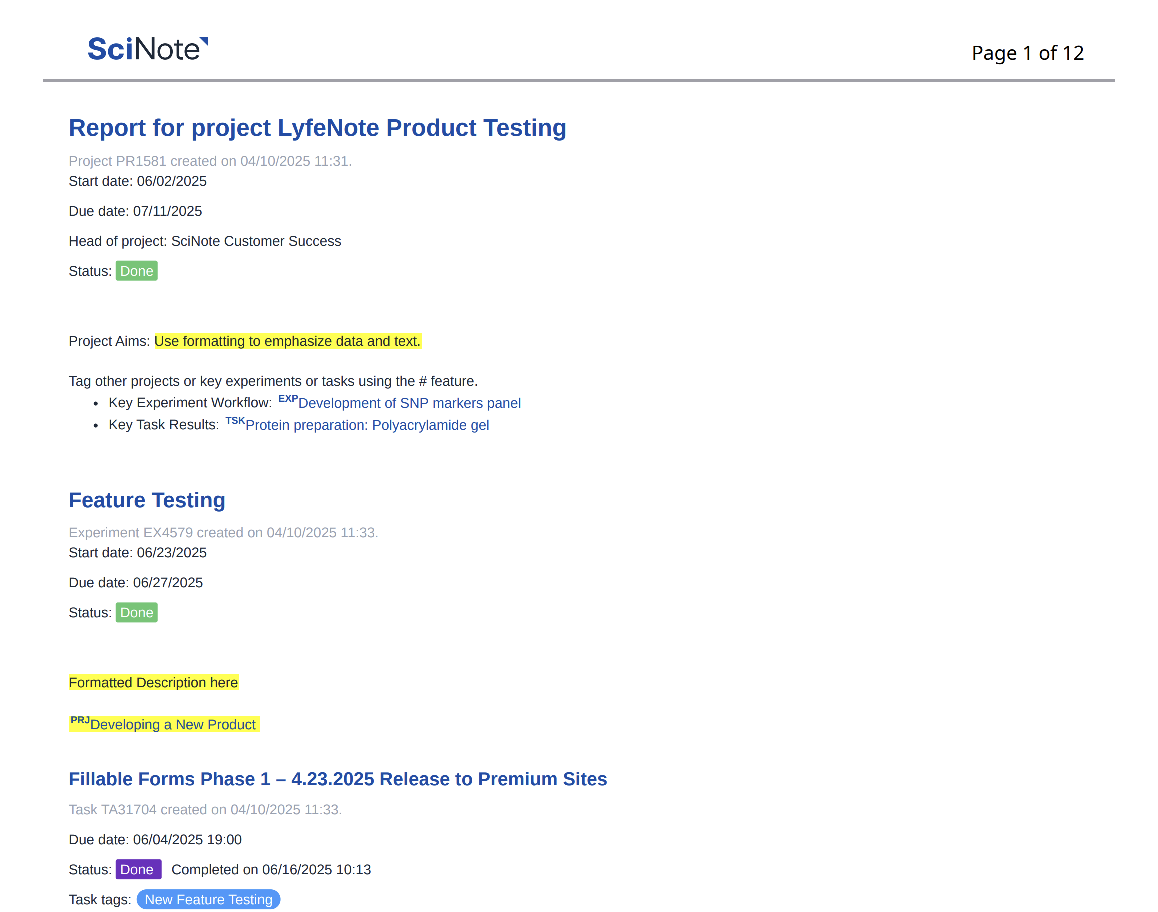Click the TSK tag icon
1158x912 pixels.
coord(235,421)
